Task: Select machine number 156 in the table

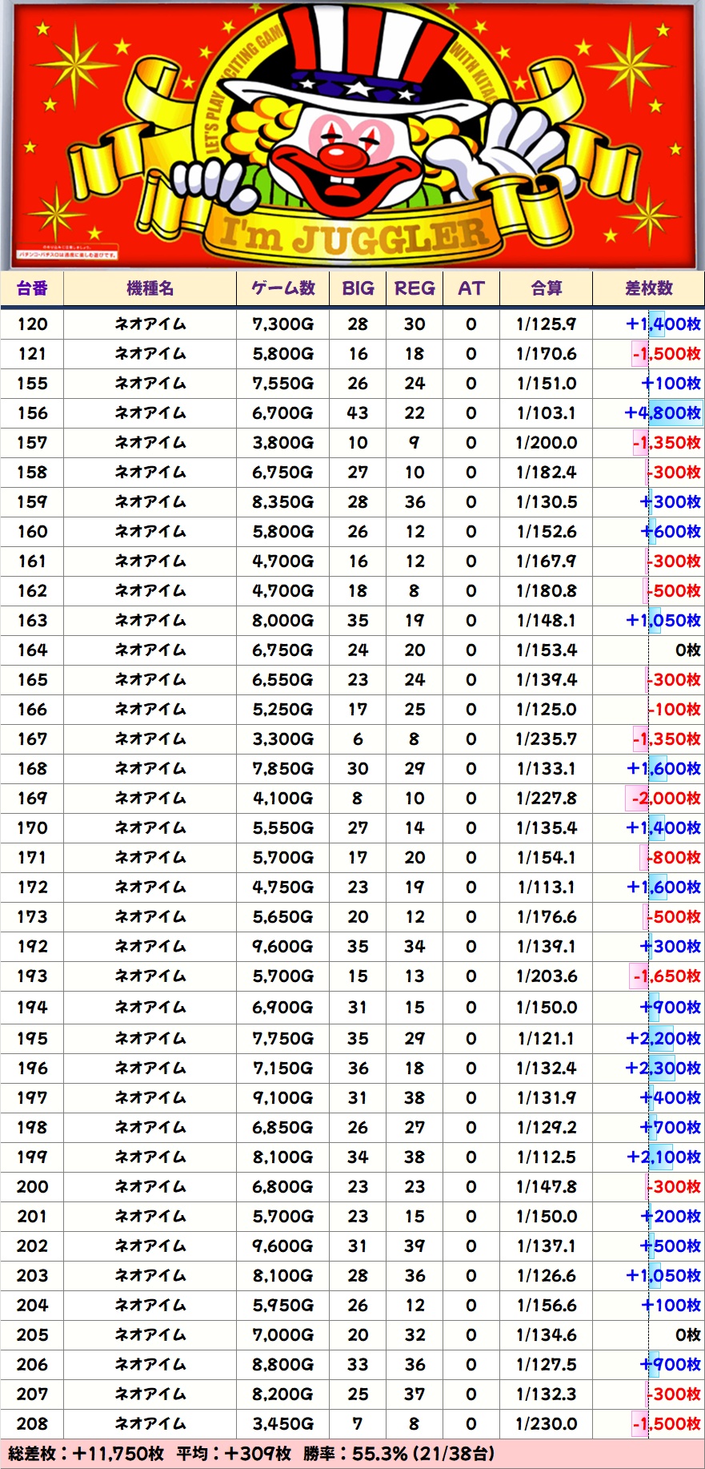Action: 32,413
